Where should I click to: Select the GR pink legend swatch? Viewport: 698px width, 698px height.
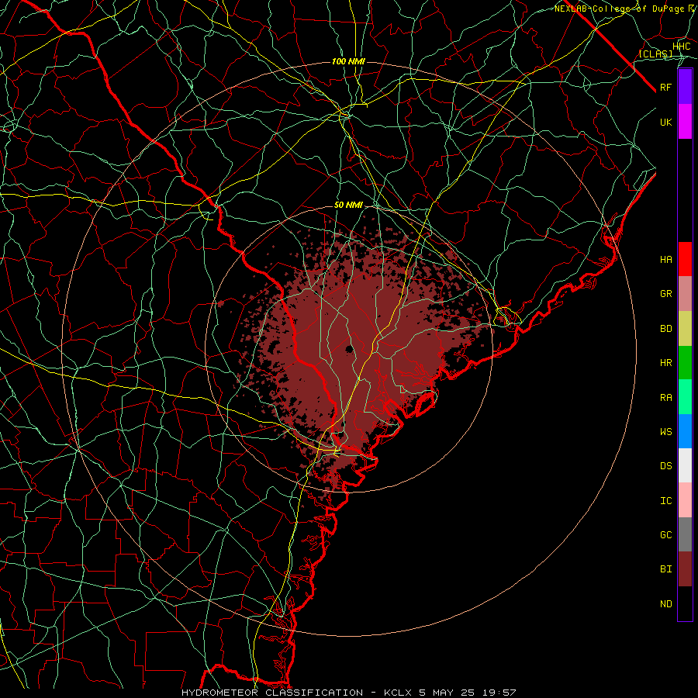click(685, 294)
